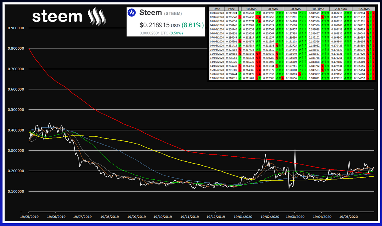
Task: Click the green (8.61%) change figure
Action: tap(193, 25)
